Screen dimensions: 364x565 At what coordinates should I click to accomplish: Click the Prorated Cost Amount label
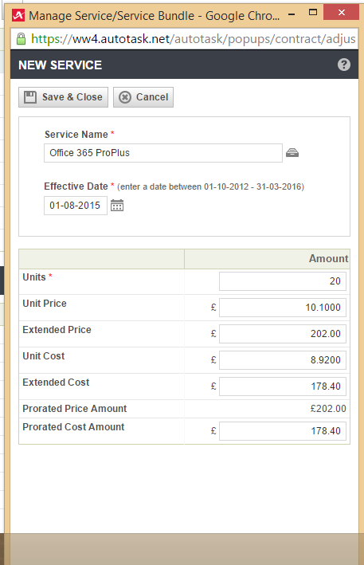pyautogui.click(x=73, y=427)
